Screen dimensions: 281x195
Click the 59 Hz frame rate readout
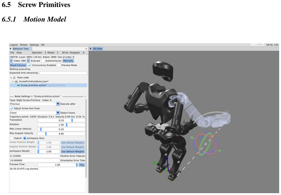[269, 45]
